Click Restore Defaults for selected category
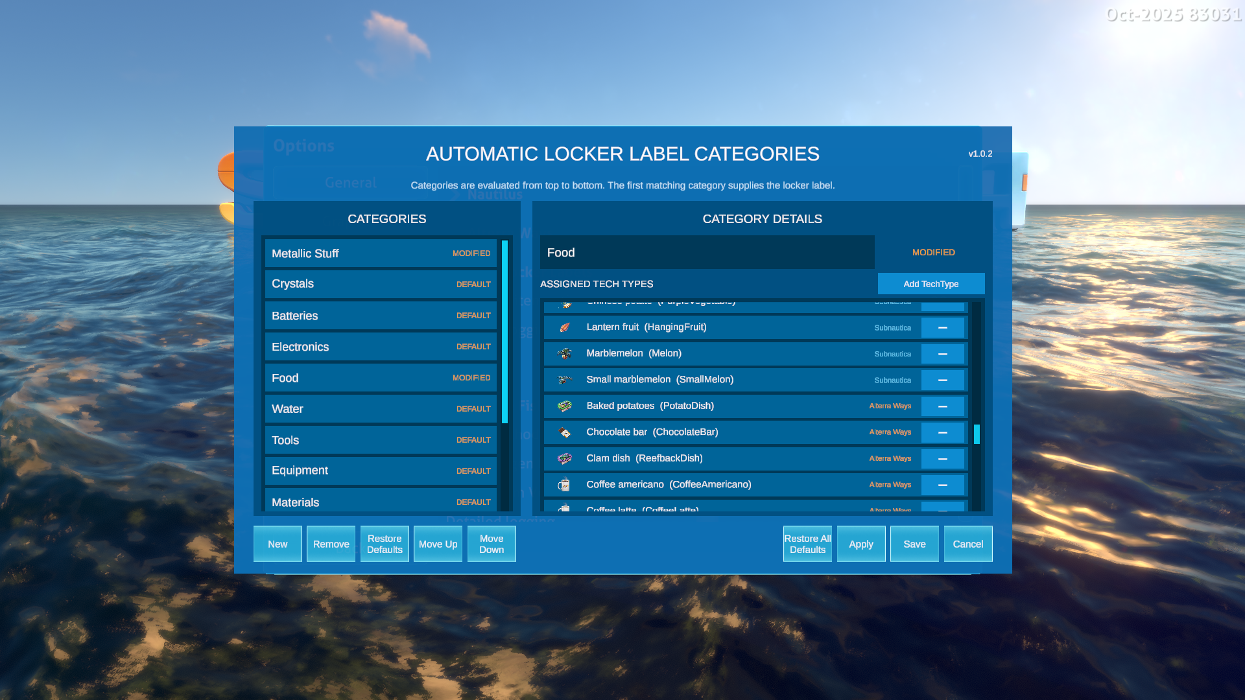This screenshot has width=1245, height=700. pyautogui.click(x=385, y=544)
